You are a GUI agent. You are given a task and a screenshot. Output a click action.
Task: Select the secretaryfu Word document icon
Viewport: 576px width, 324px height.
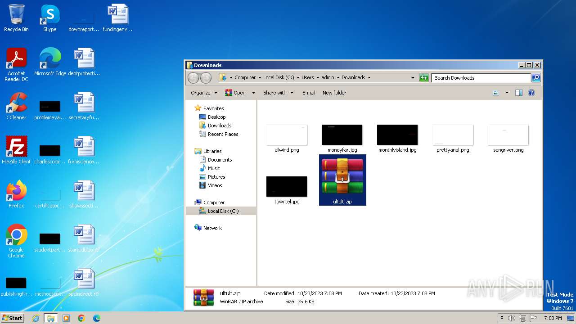(x=84, y=106)
